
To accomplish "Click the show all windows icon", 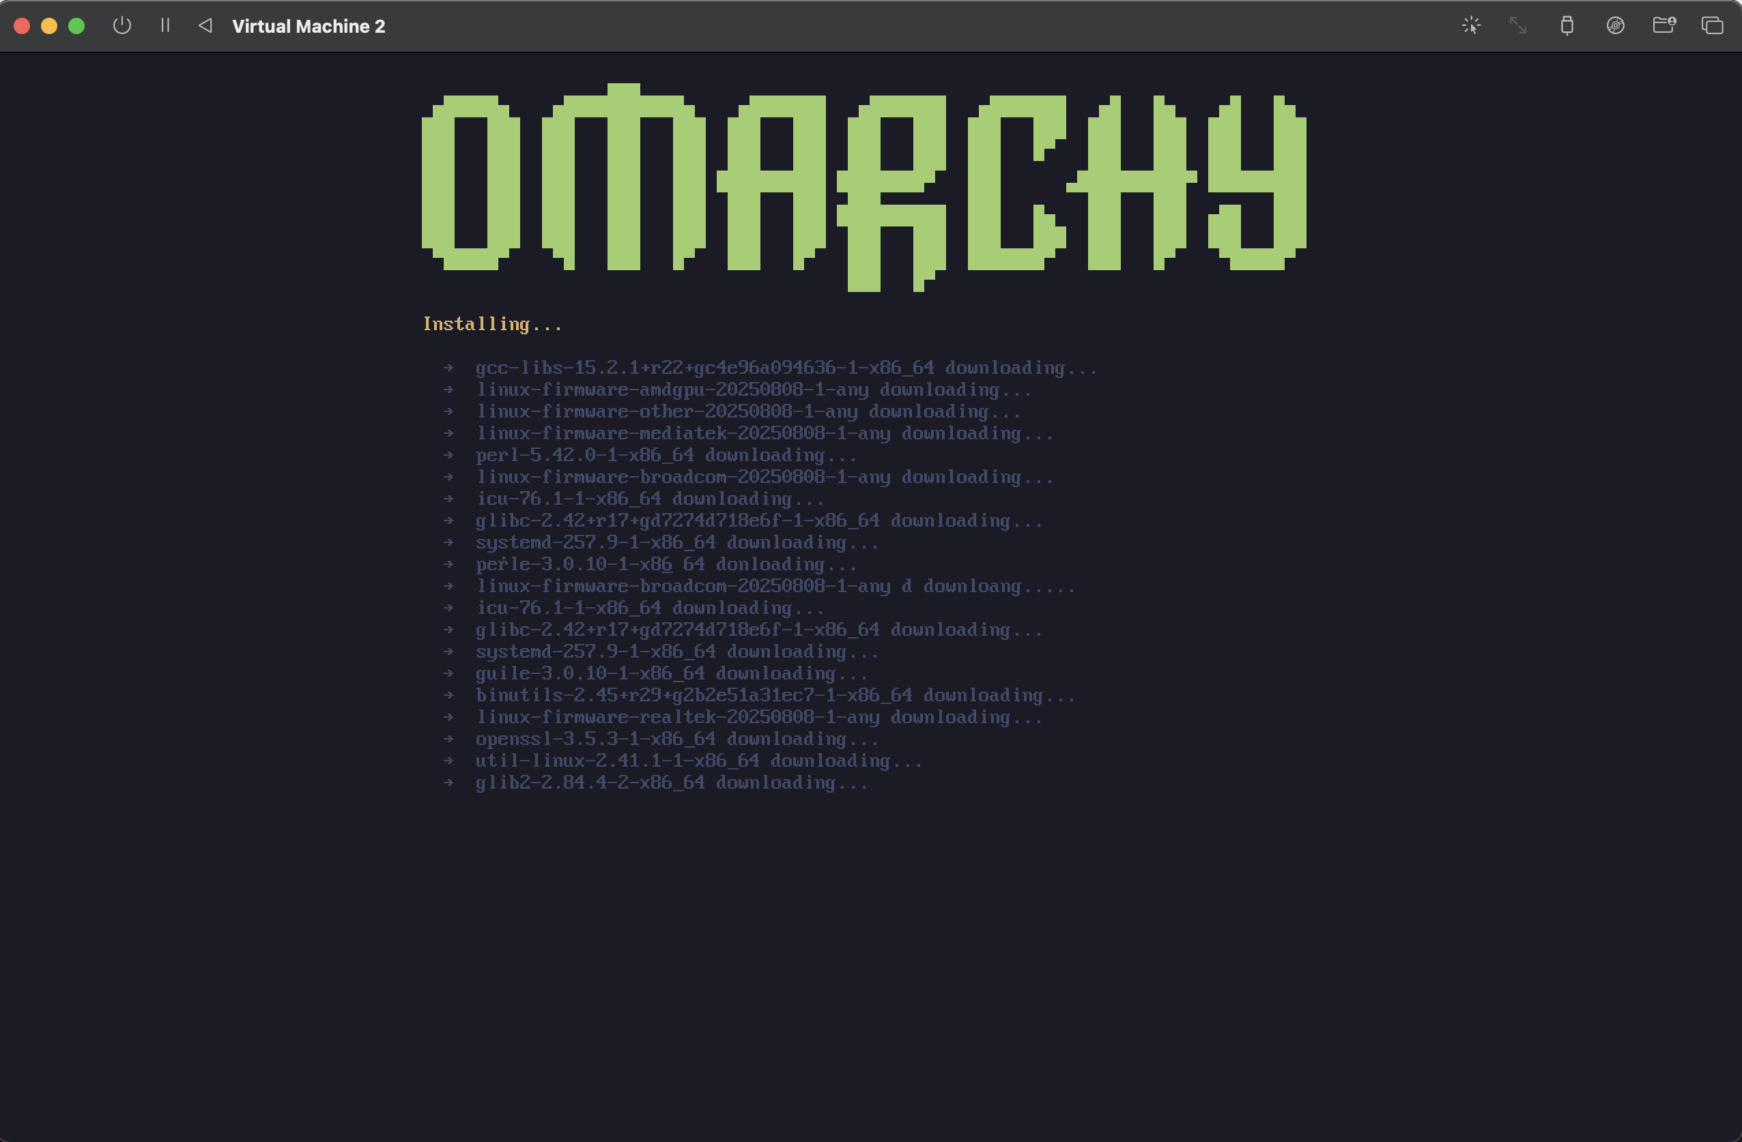I will click(1712, 26).
